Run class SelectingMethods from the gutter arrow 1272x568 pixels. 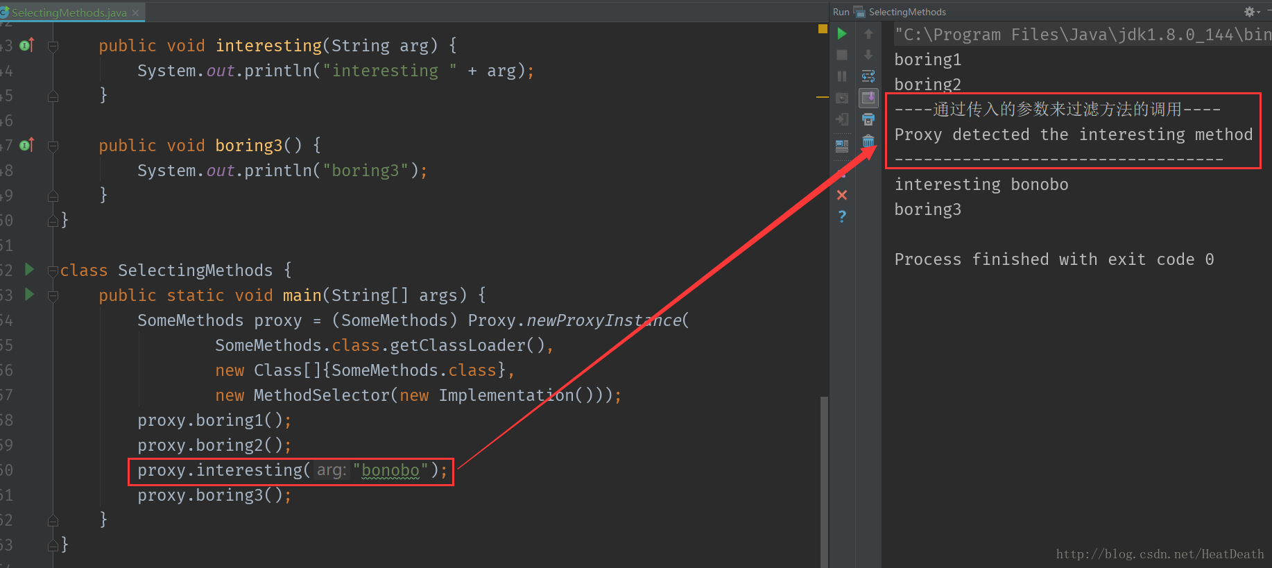click(29, 269)
